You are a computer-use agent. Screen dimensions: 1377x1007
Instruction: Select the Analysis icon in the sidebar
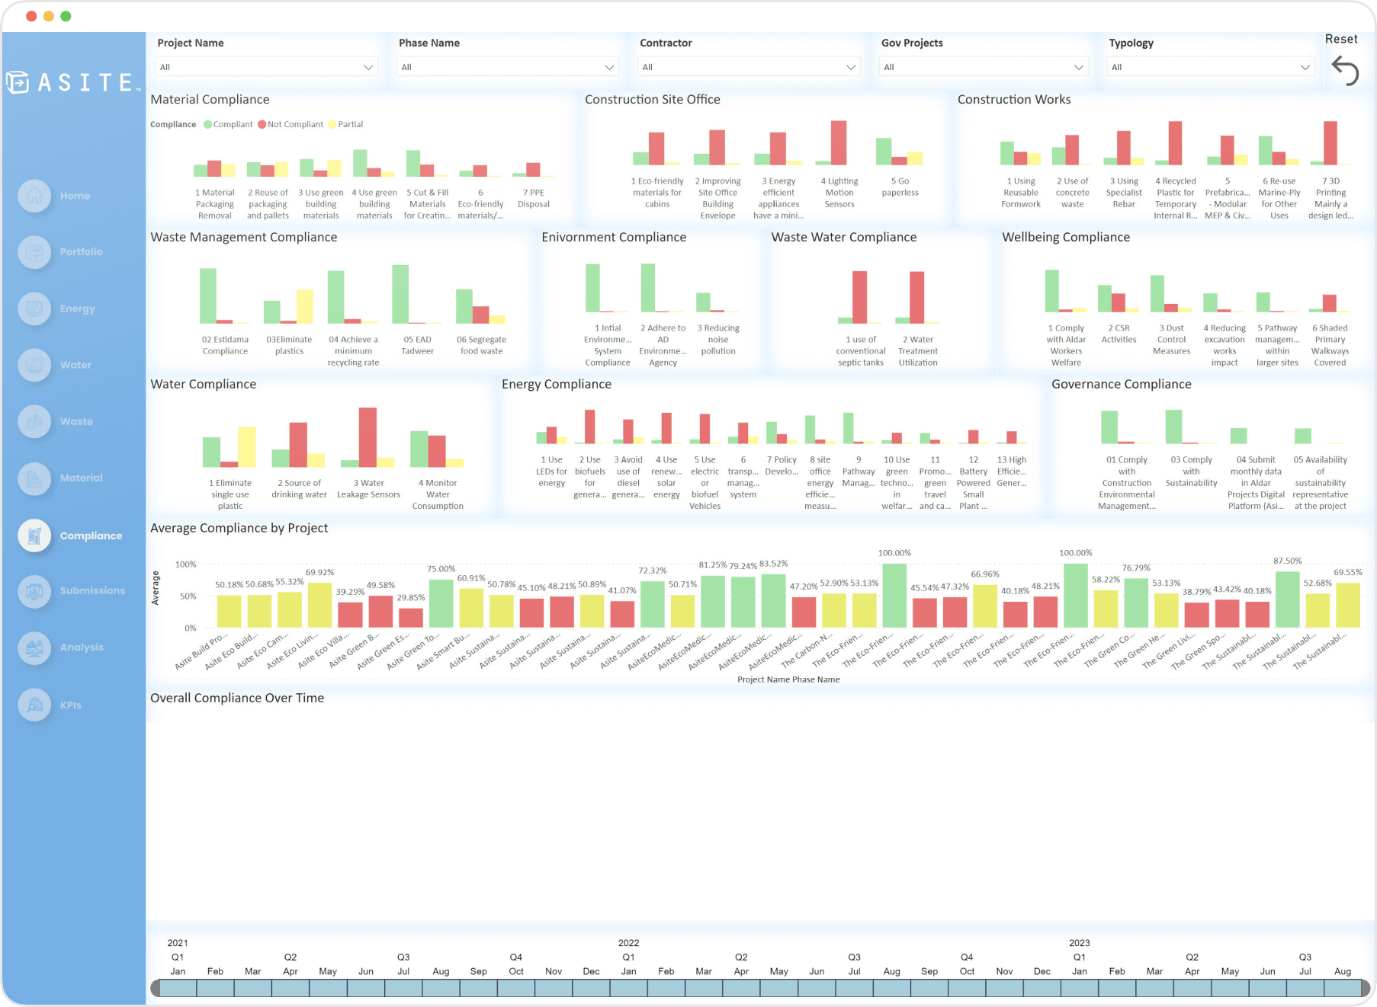(x=34, y=647)
